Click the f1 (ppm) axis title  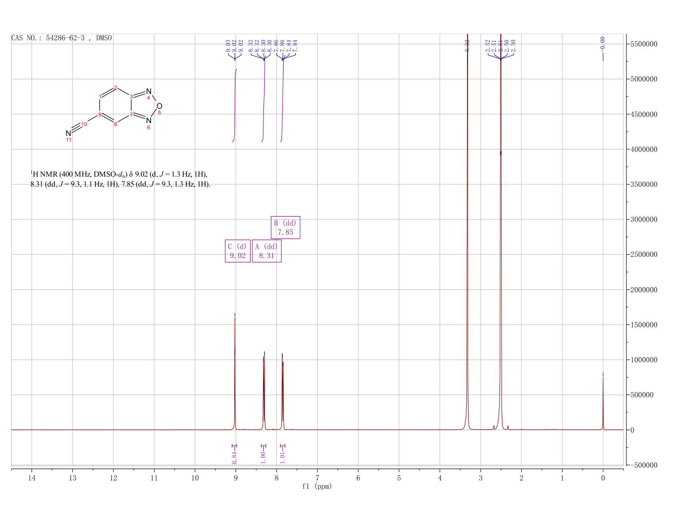317,486
